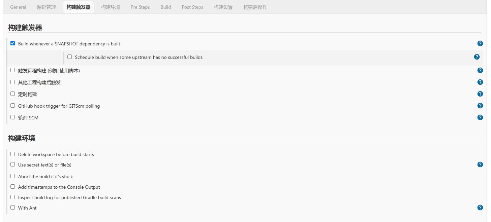The image size is (491, 222).
Task: Open the 源码管理 tab
Action: point(47,7)
